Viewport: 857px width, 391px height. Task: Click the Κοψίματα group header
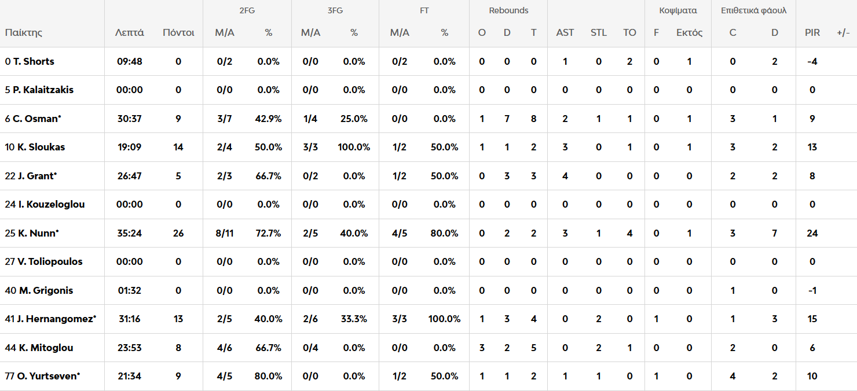click(x=678, y=10)
